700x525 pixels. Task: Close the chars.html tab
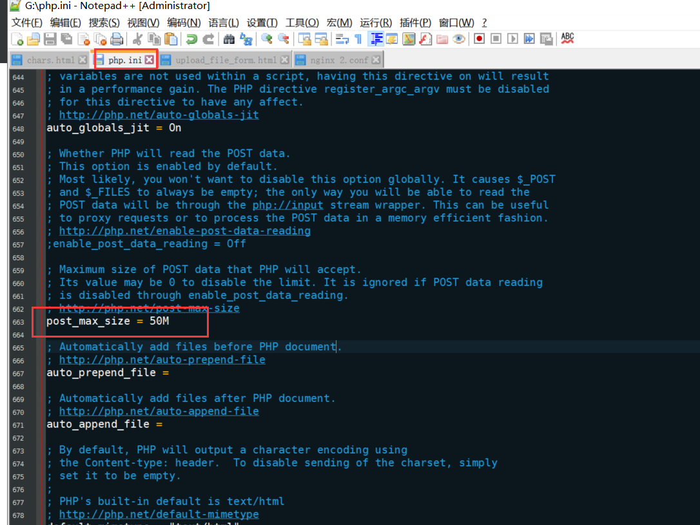83,60
